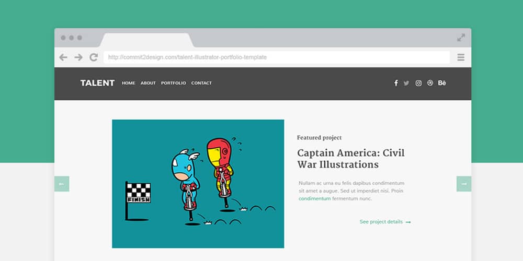This screenshot has width=523, height=261.
Task: Click the TALENT logo
Action: tap(97, 83)
